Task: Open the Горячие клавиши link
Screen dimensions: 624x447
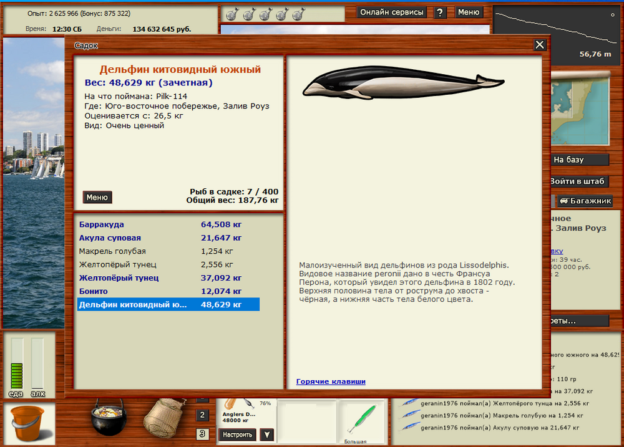Action: pos(331,382)
